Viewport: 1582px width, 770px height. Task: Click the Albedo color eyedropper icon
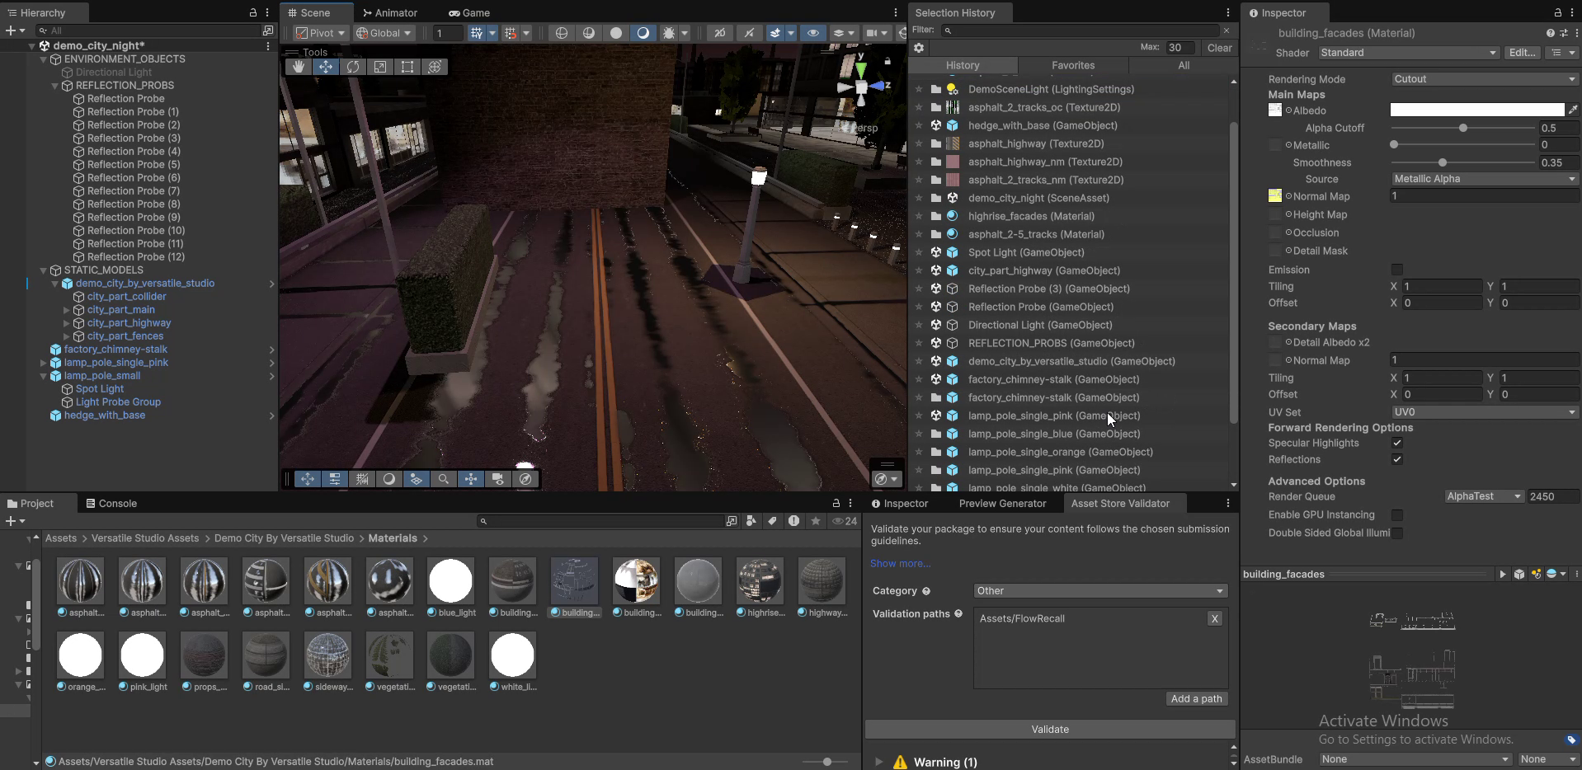tap(1573, 110)
